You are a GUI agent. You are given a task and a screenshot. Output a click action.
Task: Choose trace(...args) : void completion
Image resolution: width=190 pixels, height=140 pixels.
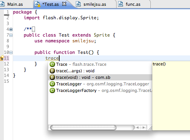[100, 71]
